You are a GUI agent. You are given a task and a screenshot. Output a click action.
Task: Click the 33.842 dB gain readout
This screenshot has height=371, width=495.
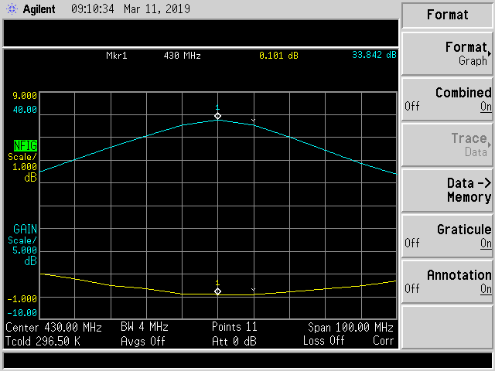coord(374,55)
